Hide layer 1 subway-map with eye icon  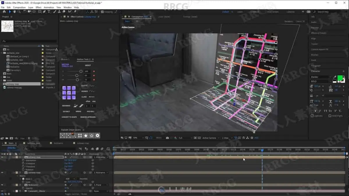[2, 157]
